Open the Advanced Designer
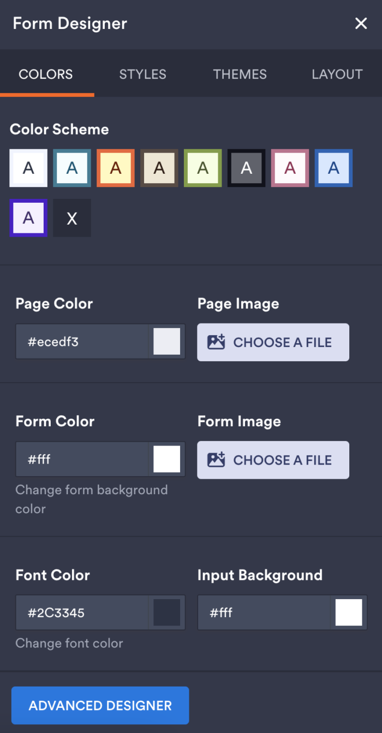Image resolution: width=382 pixels, height=733 pixels. 100,705
